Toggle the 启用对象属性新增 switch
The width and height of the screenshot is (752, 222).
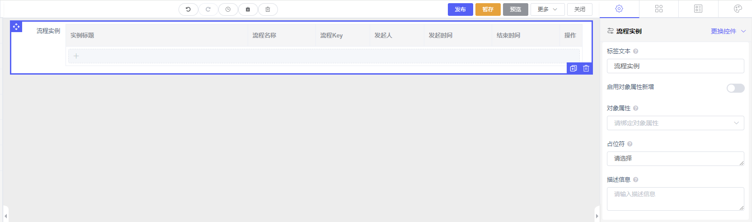[735, 88]
